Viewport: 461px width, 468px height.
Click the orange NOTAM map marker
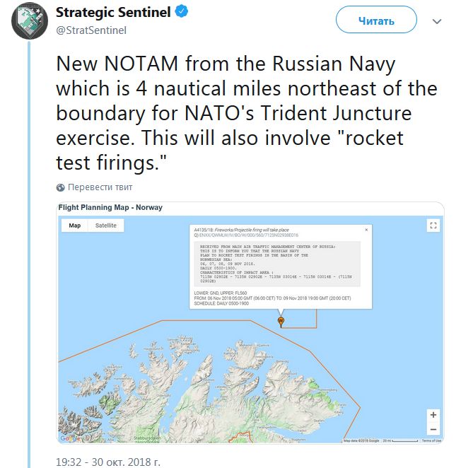coord(281,321)
